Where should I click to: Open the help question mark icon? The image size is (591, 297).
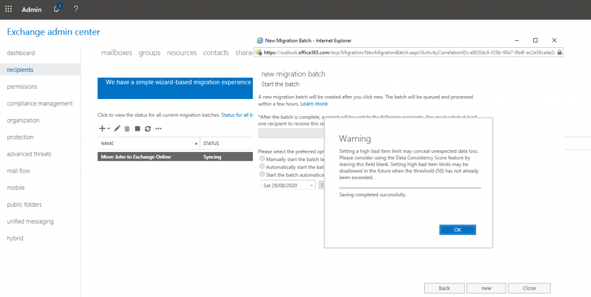point(76,9)
